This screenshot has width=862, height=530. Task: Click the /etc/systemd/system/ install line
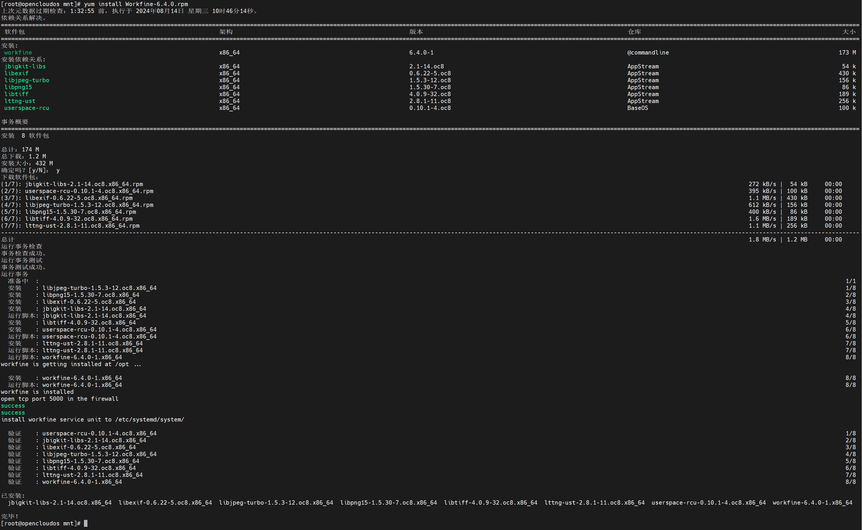pos(93,419)
